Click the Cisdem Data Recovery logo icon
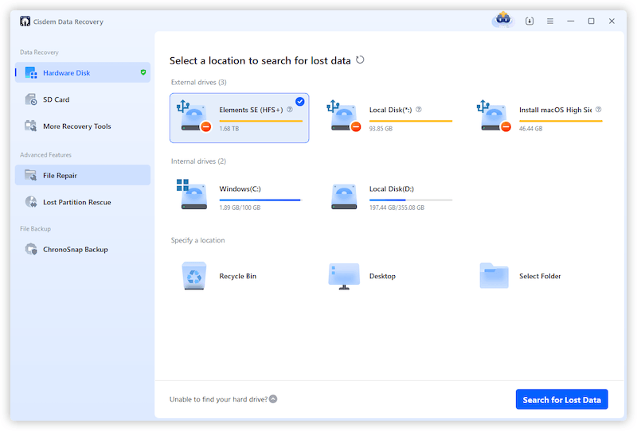The image size is (637, 431). [x=25, y=21]
